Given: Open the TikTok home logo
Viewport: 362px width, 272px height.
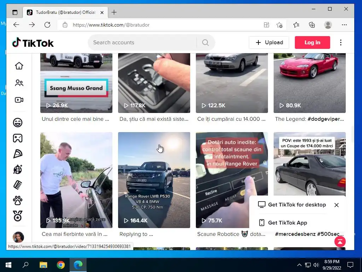Looking at the screenshot, I should tap(33, 43).
